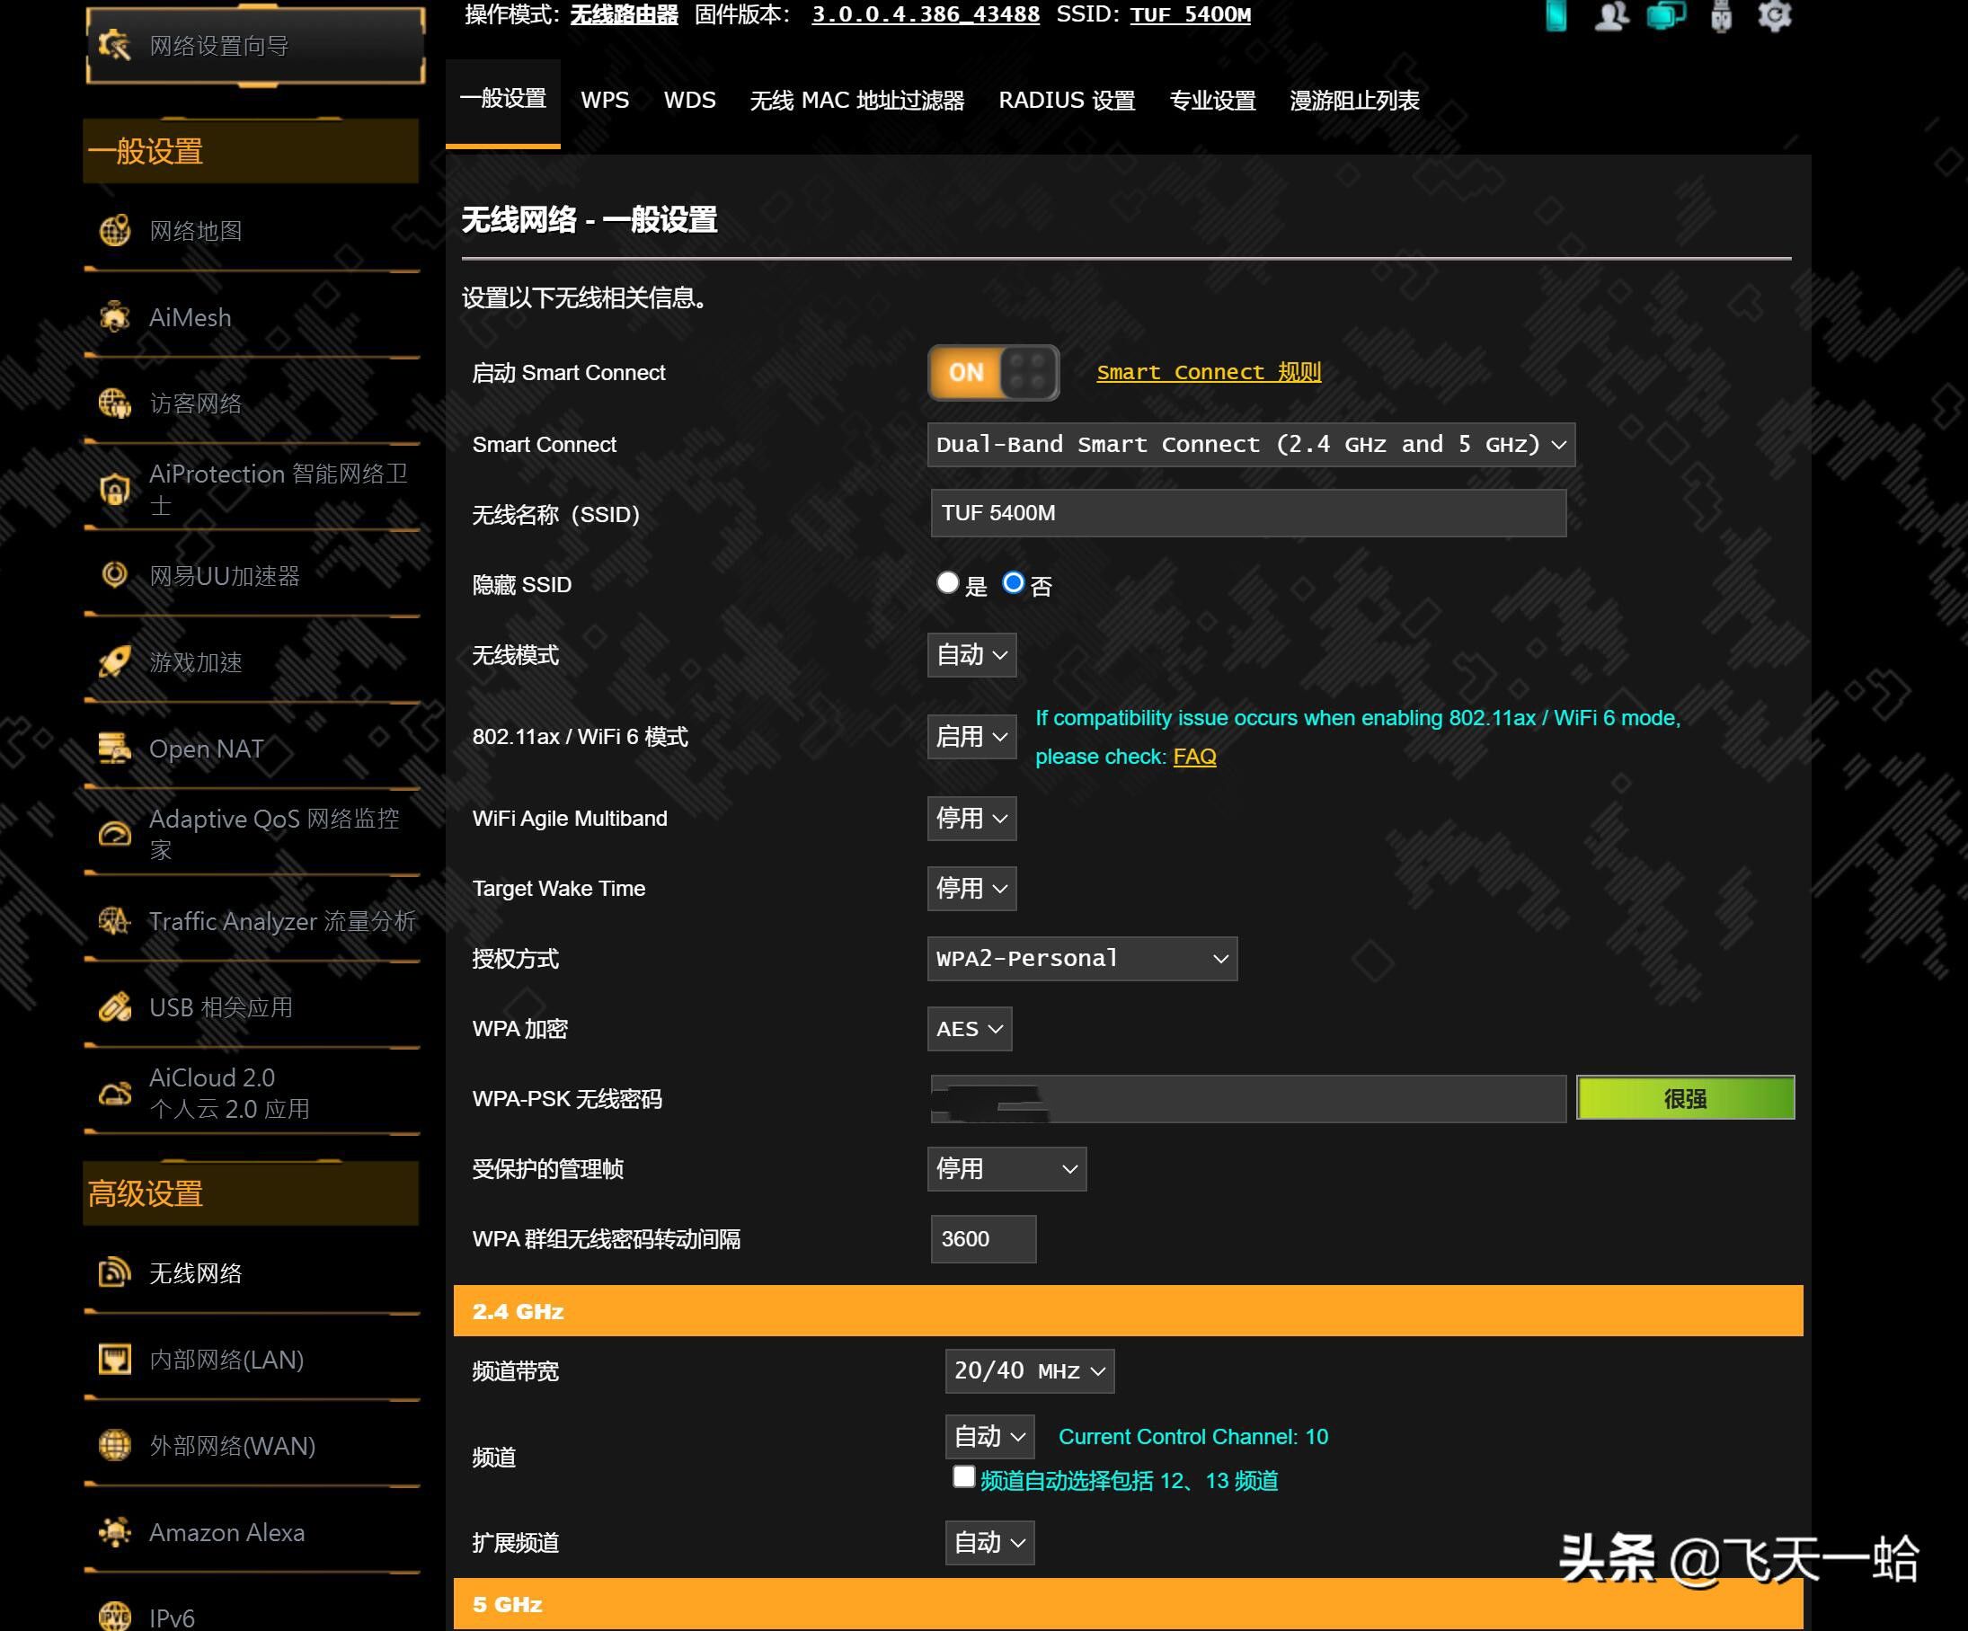Open Traffic Analyzer icon
Viewport: 1968px width, 1631px height.
(x=114, y=920)
